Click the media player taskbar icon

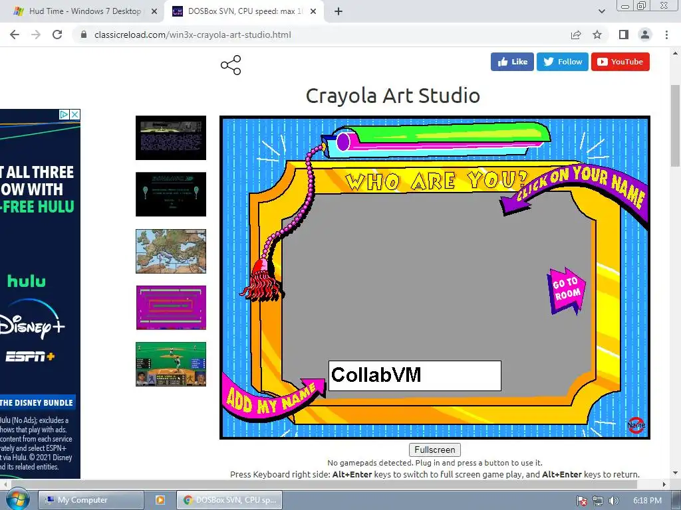pyautogui.click(x=160, y=500)
